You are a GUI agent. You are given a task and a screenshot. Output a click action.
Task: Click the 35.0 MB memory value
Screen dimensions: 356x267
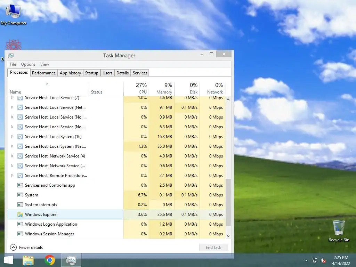coord(164,146)
